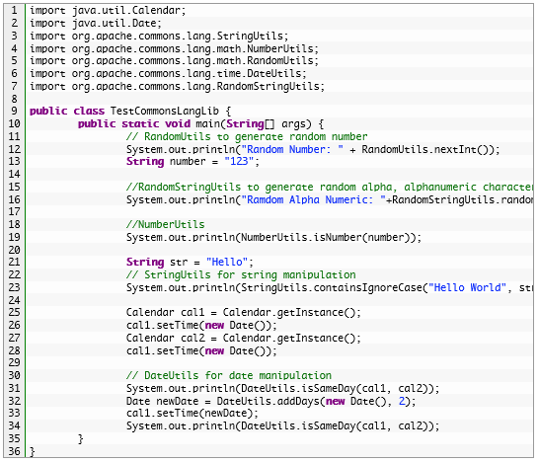538x462 pixels.
Task: Click the "Hello World" string literal
Action: point(468,287)
